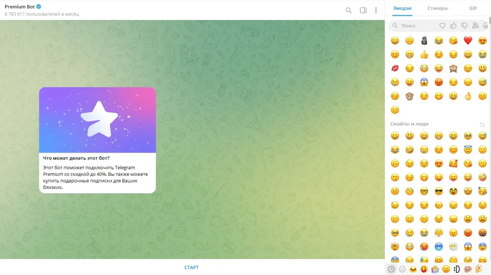Click '8 783 917 пользователей в месяц' text
The image size is (491, 275).
(x=42, y=14)
